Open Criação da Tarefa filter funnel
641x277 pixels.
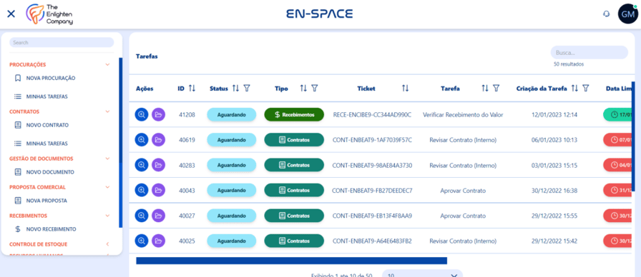click(x=586, y=88)
